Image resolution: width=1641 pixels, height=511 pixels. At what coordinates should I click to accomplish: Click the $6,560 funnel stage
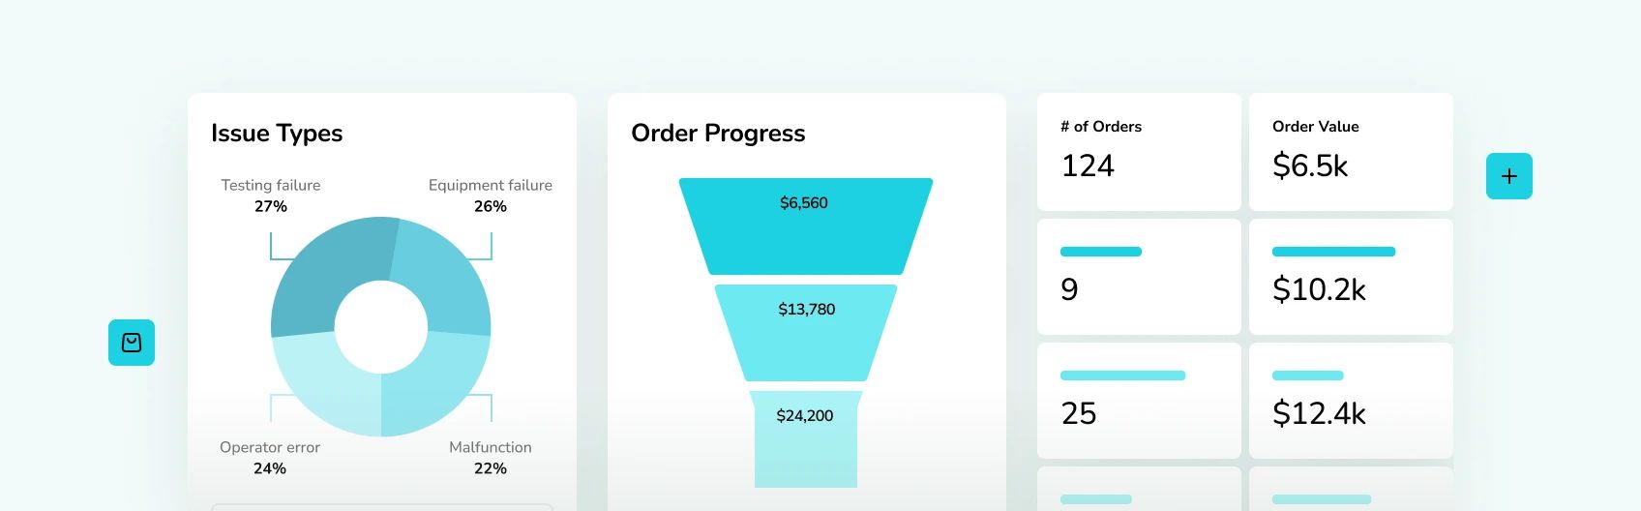pos(805,226)
